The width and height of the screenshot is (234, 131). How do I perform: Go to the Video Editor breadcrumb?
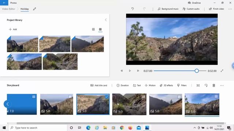coord(9,9)
